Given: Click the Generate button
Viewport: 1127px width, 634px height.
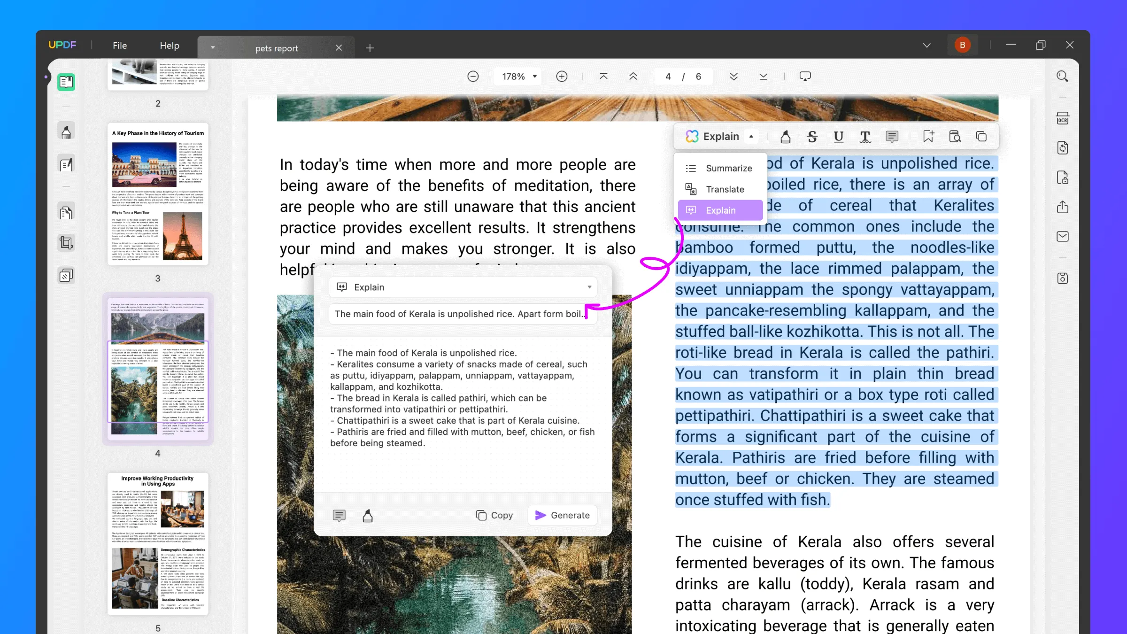Looking at the screenshot, I should pyautogui.click(x=563, y=516).
